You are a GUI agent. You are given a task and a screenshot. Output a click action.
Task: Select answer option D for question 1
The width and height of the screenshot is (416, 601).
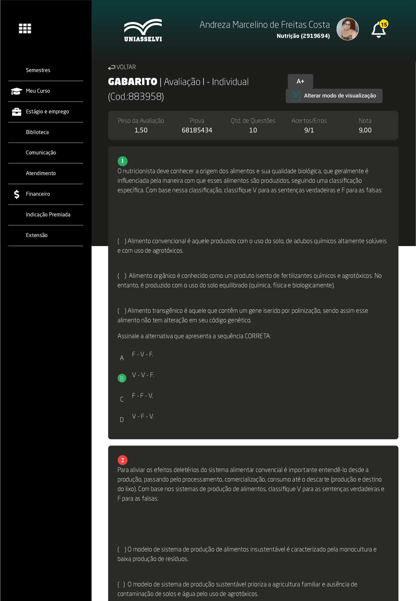(122, 420)
